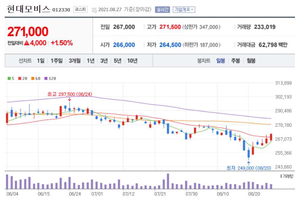Image resolution: width=295 pixels, height=198 pixels.
Task: Click the 07/01 date on the x-axis
Action: (97, 194)
